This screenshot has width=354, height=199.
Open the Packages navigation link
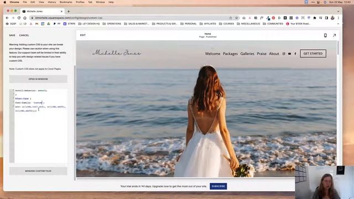(x=230, y=54)
